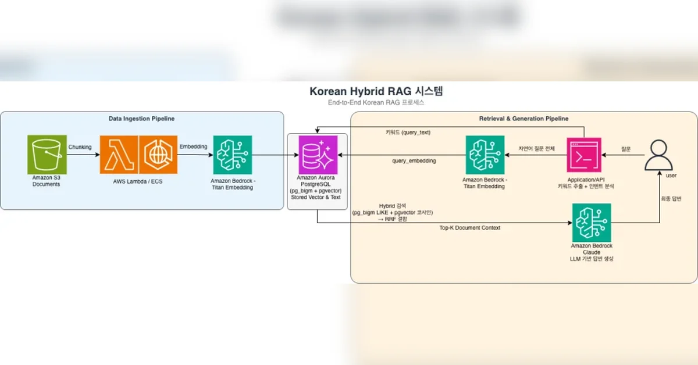Click the 'Amazon S3 Documents' label
Screen dimensions: 698x365
47,181
